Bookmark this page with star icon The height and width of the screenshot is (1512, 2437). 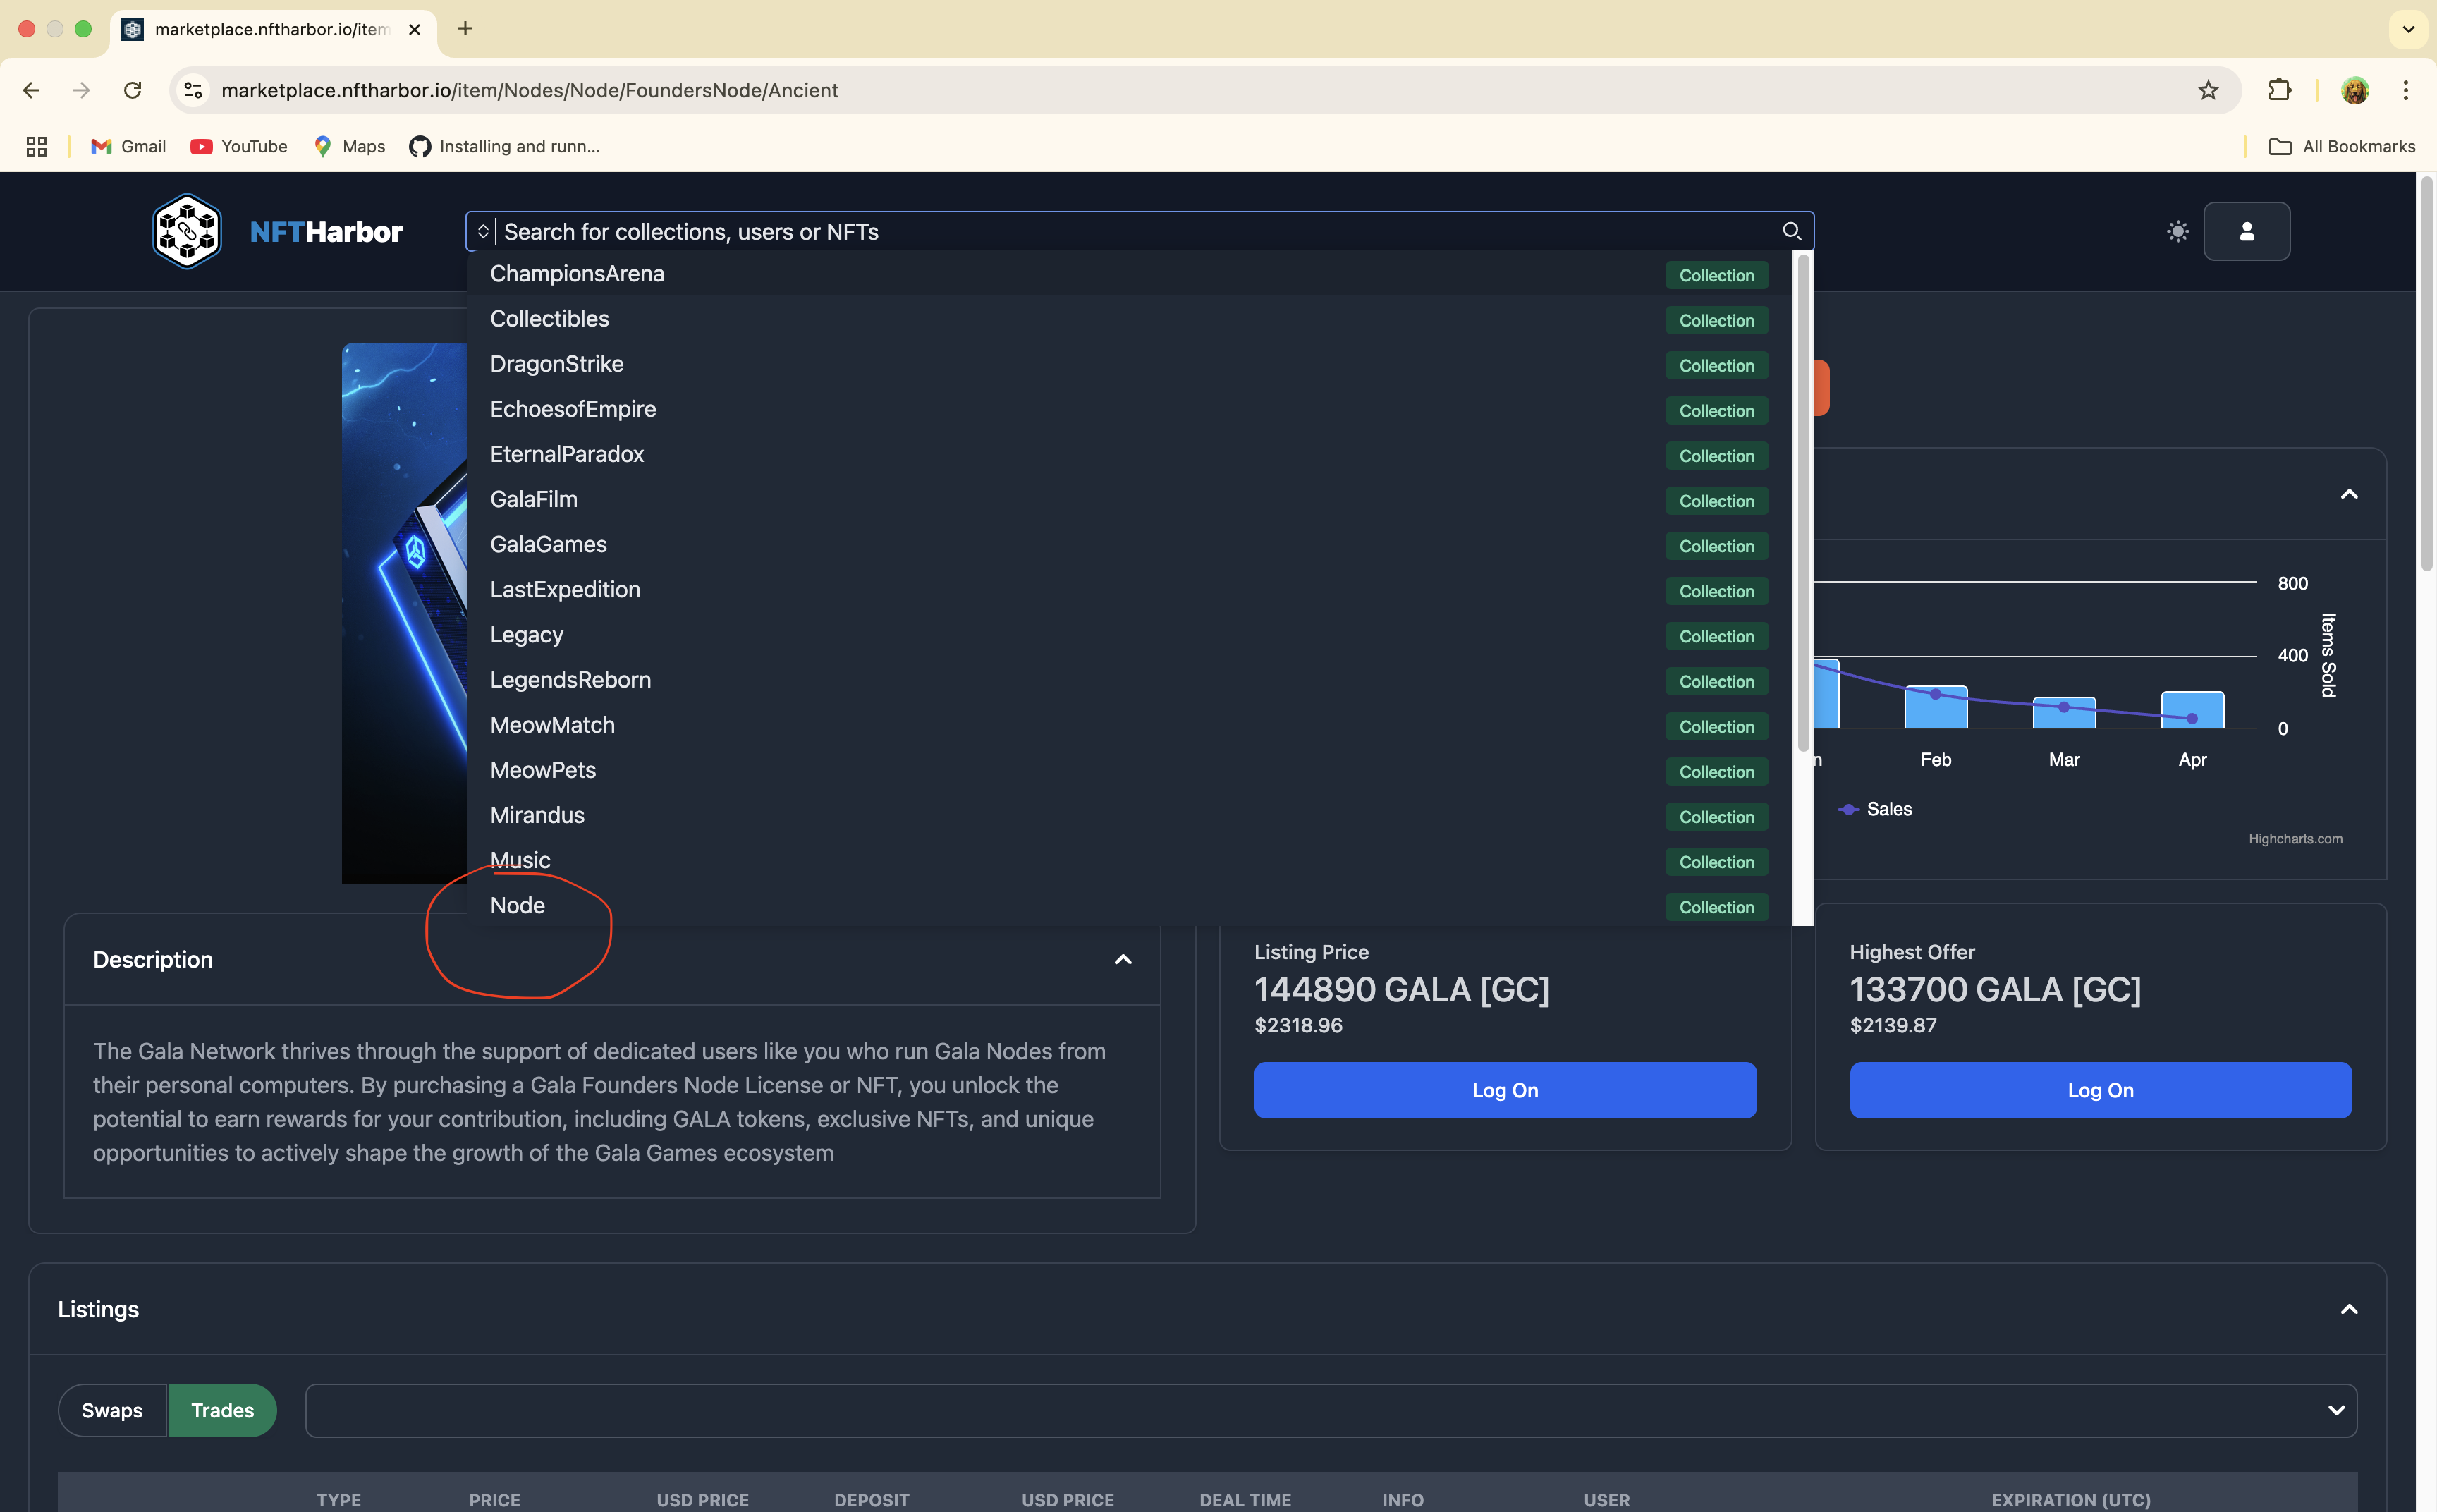(2207, 90)
